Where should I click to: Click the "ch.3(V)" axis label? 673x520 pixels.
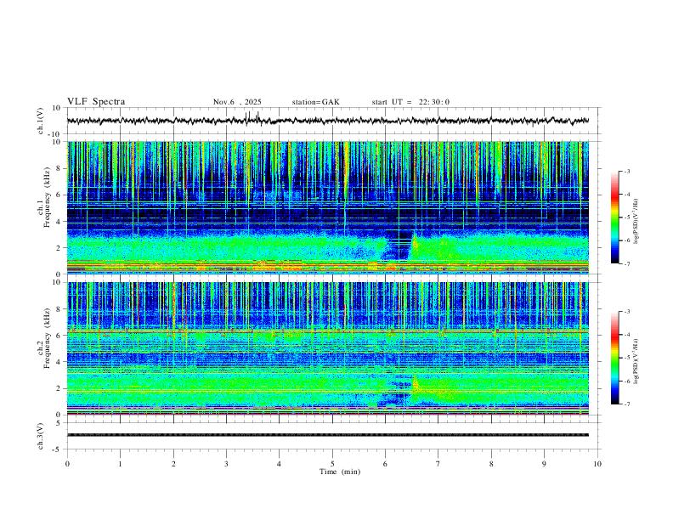click(x=42, y=435)
